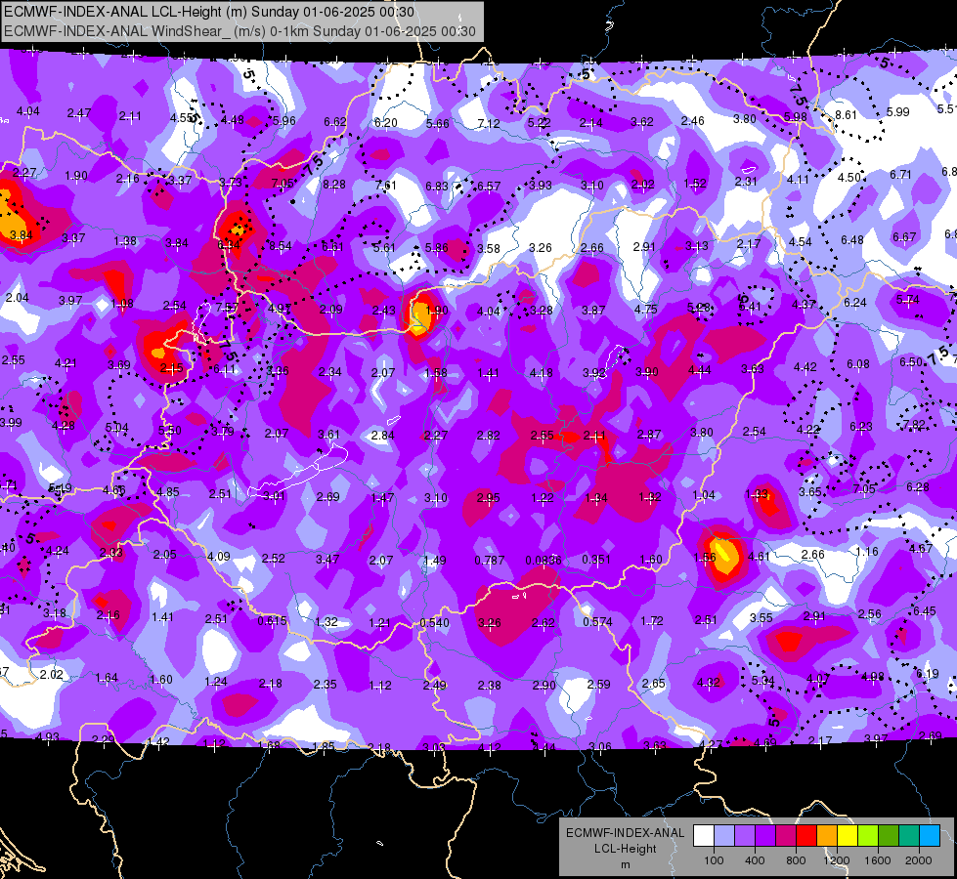This screenshot has height=879, width=957.
Task: Click the wind shear value 6.34
Action: tap(229, 244)
